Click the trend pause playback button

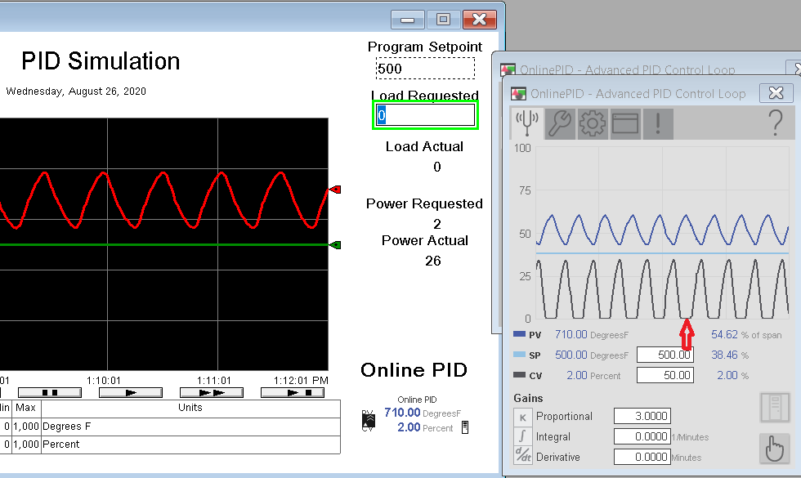coord(50,393)
